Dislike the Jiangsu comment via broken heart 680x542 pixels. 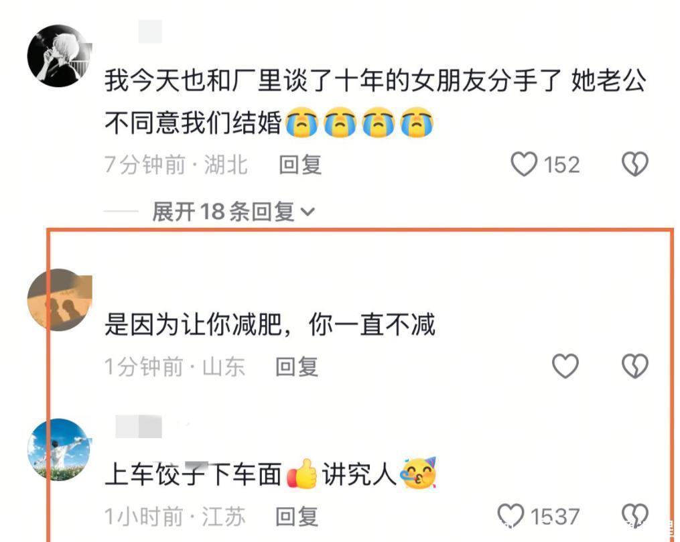click(635, 516)
